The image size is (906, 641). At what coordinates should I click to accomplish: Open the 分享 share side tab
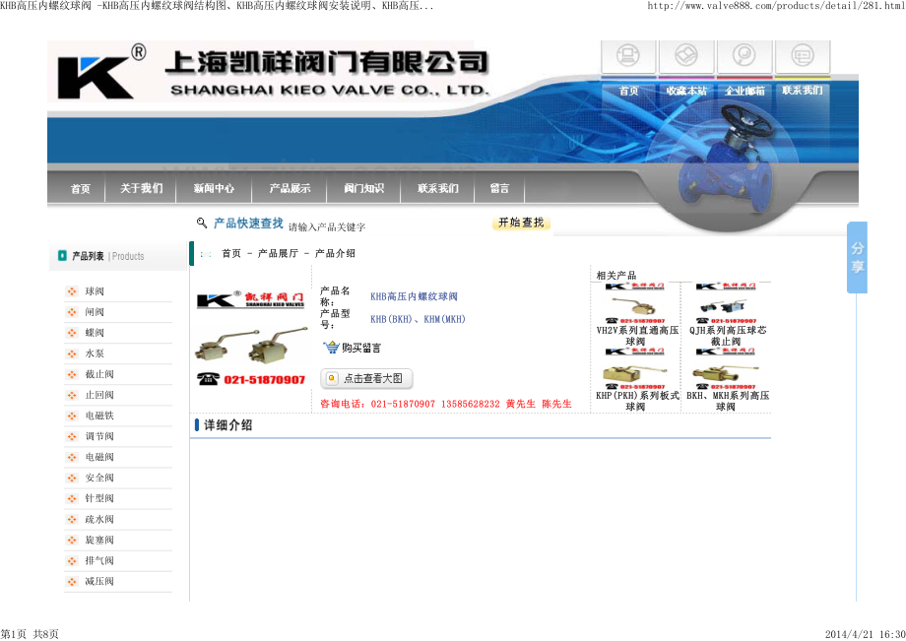[858, 257]
